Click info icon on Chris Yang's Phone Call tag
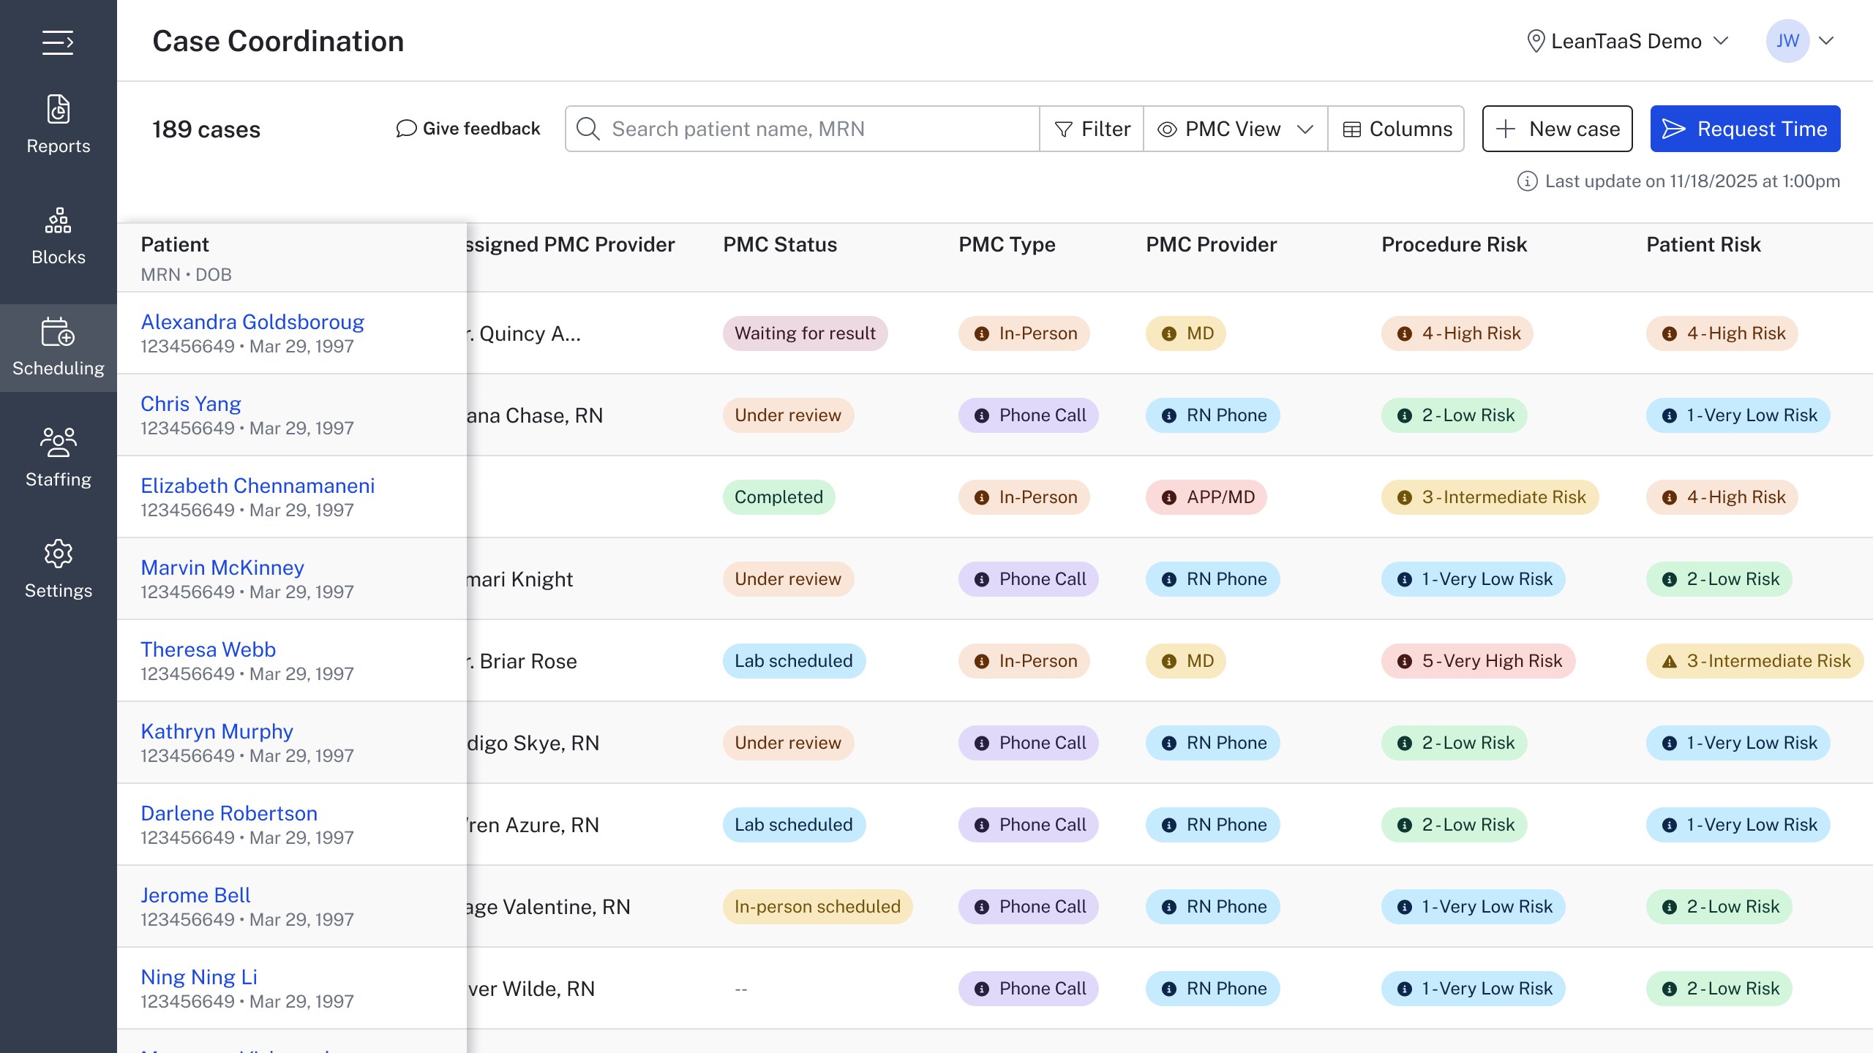The image size is (1873, 1053). point(982,416)
